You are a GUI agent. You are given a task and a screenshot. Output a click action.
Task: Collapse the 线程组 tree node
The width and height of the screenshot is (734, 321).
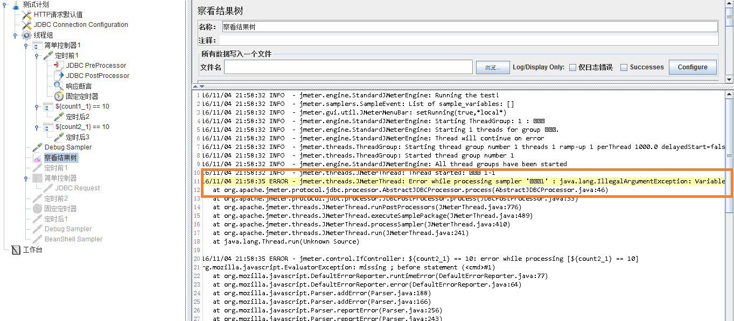tap(15, 35)
